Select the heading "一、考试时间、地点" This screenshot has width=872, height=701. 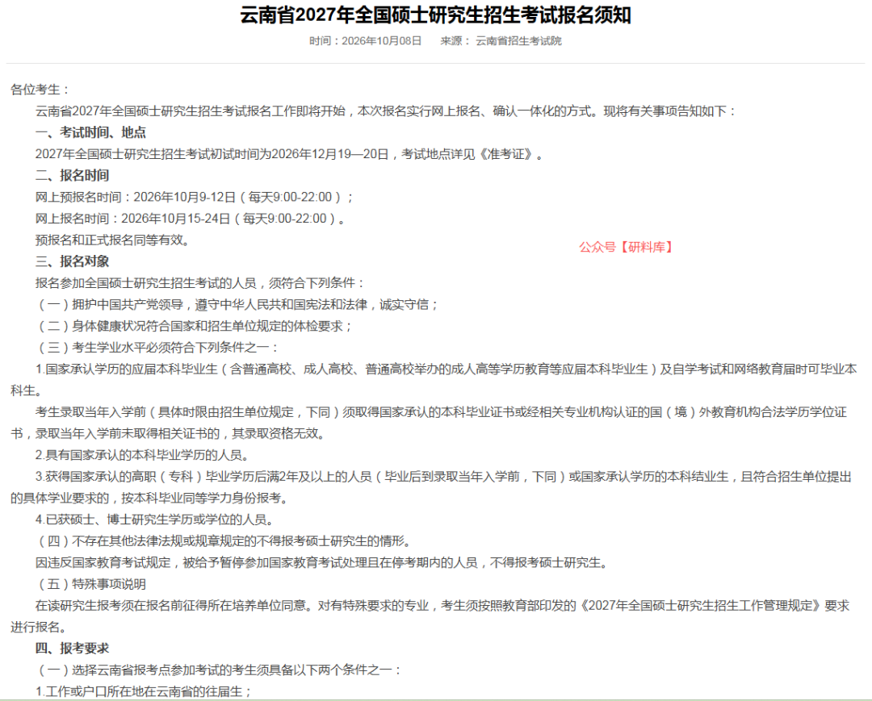(90, 133)
